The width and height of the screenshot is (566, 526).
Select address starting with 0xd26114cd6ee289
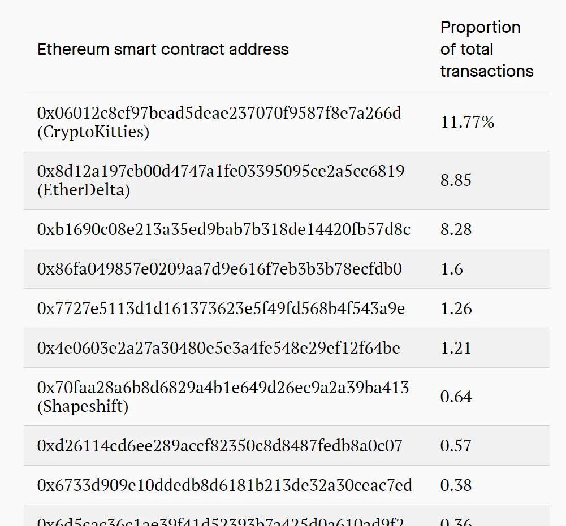pos(219,446)
